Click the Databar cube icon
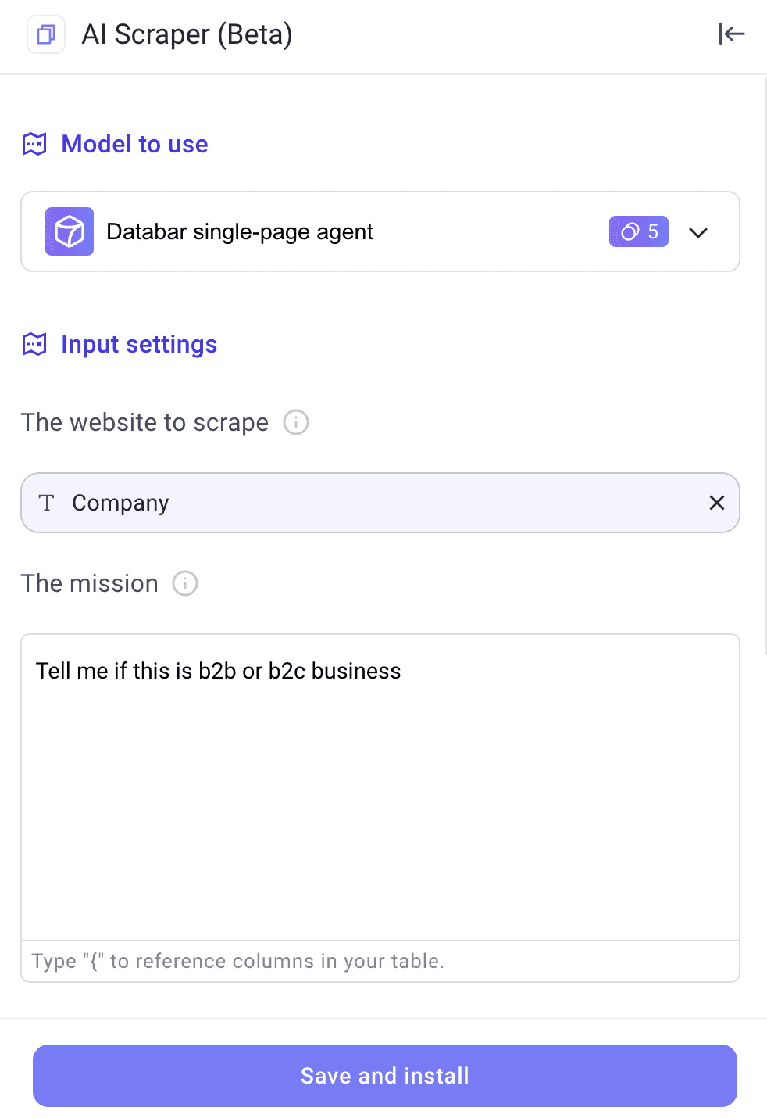Viewport: 767px width, 1118px height. pos(69,231)
